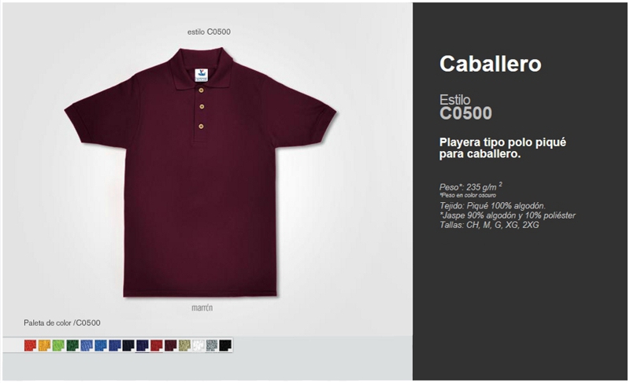Click the top button on the polo placket
This screenshot has width=630, height=383.
(202, 90)
